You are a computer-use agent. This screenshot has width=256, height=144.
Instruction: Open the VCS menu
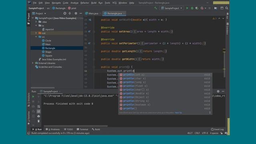pos(114,3)
